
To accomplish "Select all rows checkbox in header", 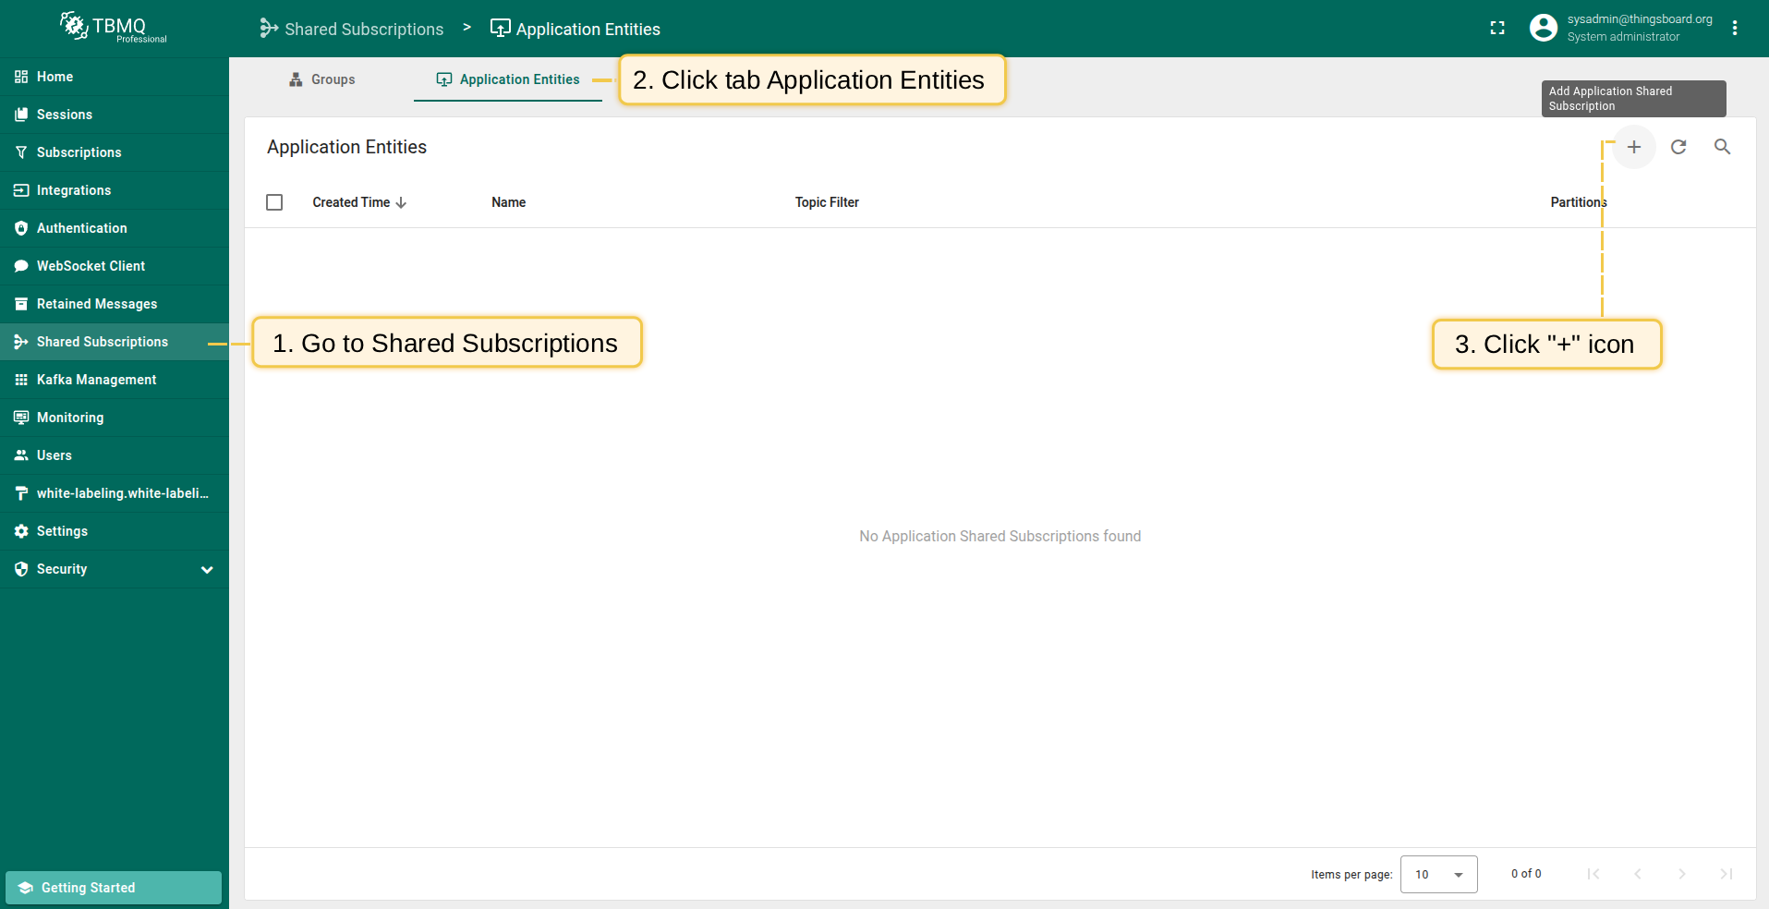I will coord(274,202).
